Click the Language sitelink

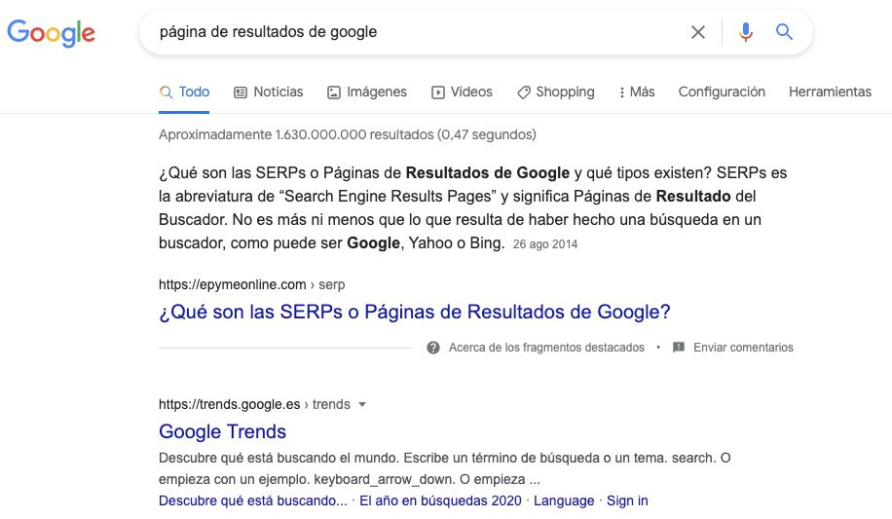[x=564, y=500]
